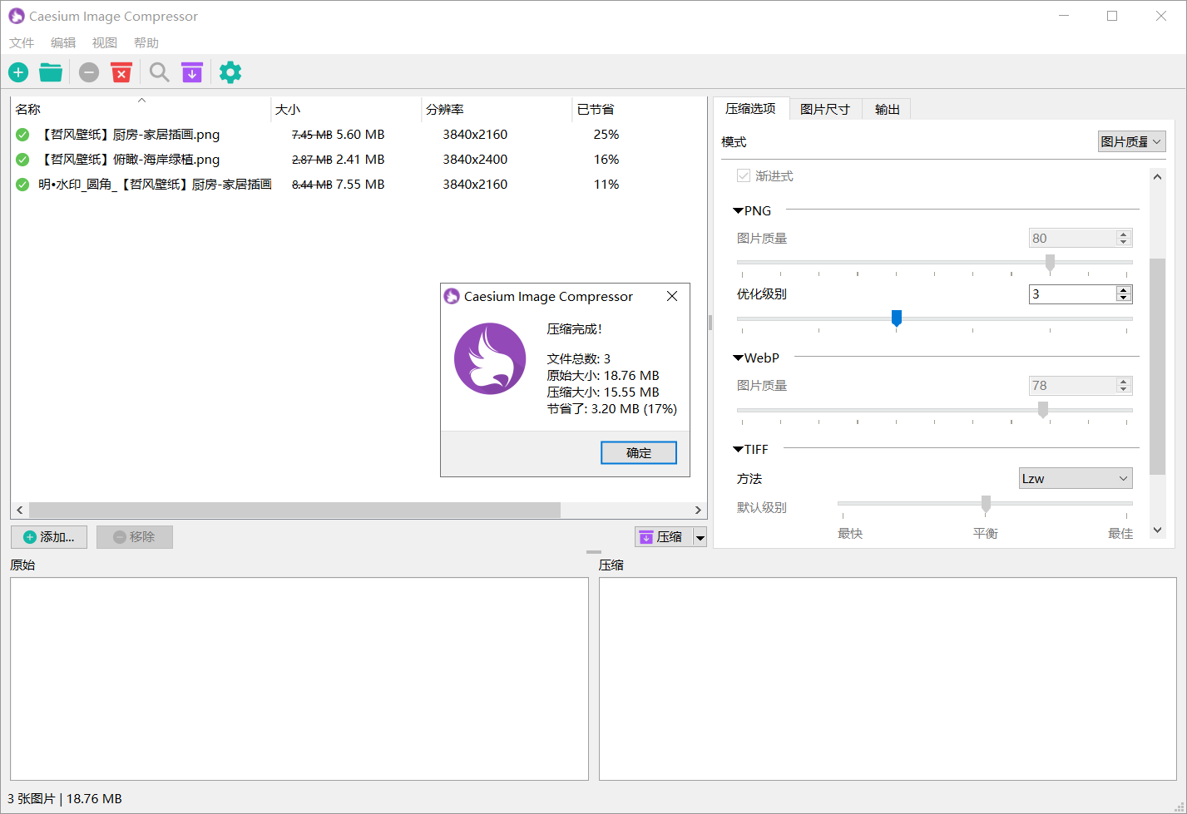Click the 确定 button in the dialog

coord(638,452)
